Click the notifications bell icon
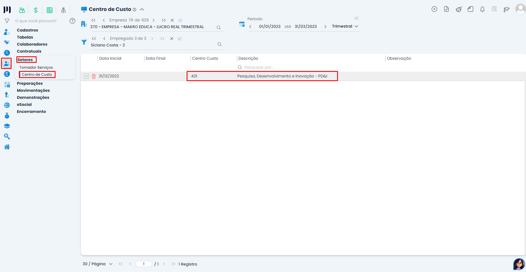The height and width of the screenshot is (272, 526). coord(482,9)
